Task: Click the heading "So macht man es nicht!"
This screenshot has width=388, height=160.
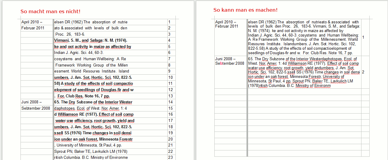Action: (50, 12)
